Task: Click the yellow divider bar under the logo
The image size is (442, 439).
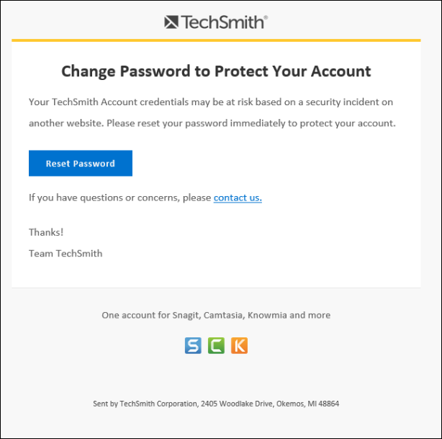Action: (216, 40)
